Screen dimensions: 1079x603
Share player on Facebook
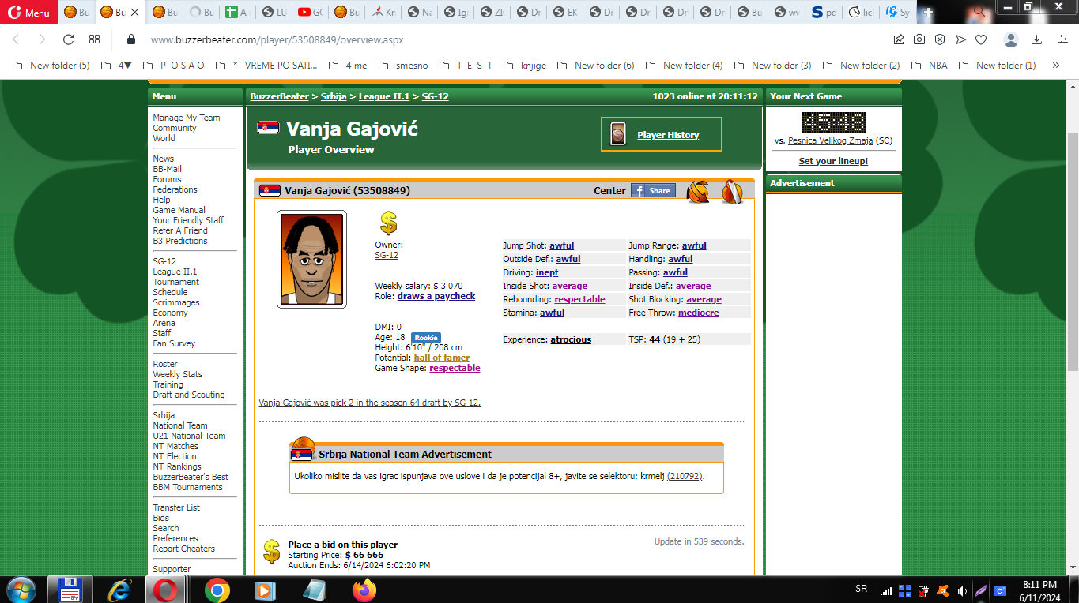(653, 190)
